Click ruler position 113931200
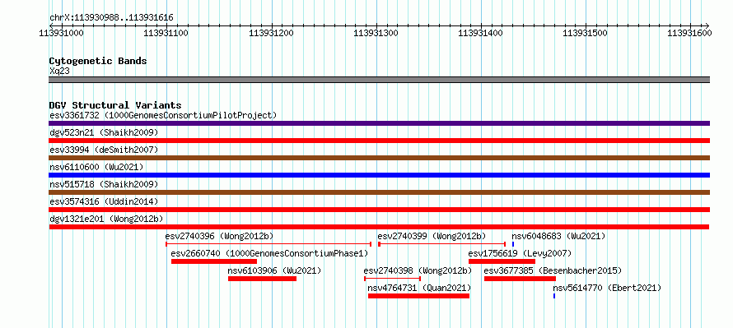The width and height of the screenshot is (733, 328). point(272,33)
